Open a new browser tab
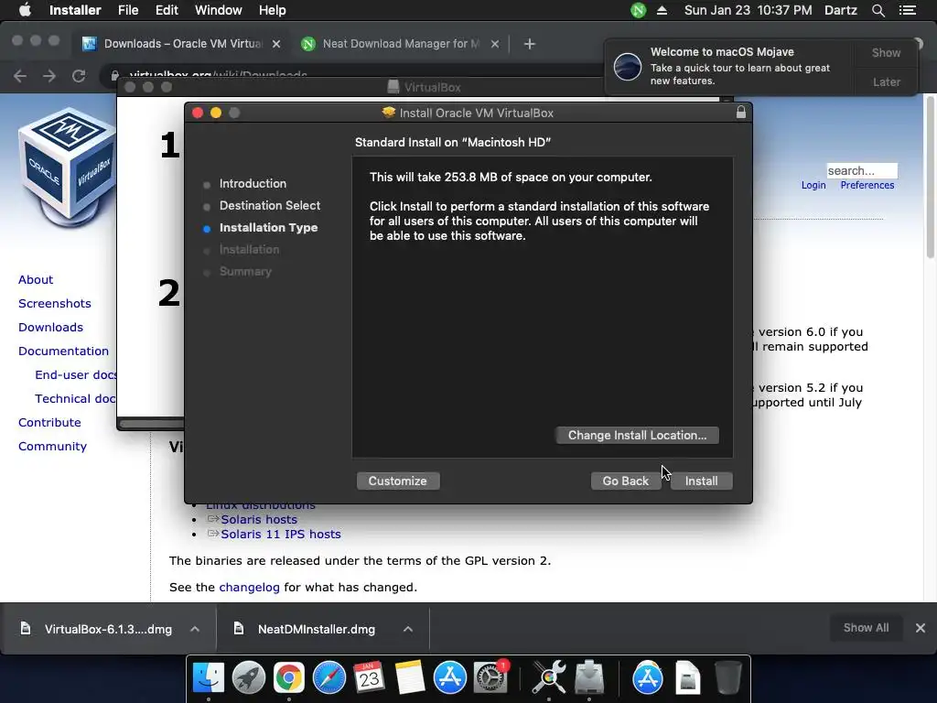This screenshot has height=703, width=937. [x=530, y=44]
